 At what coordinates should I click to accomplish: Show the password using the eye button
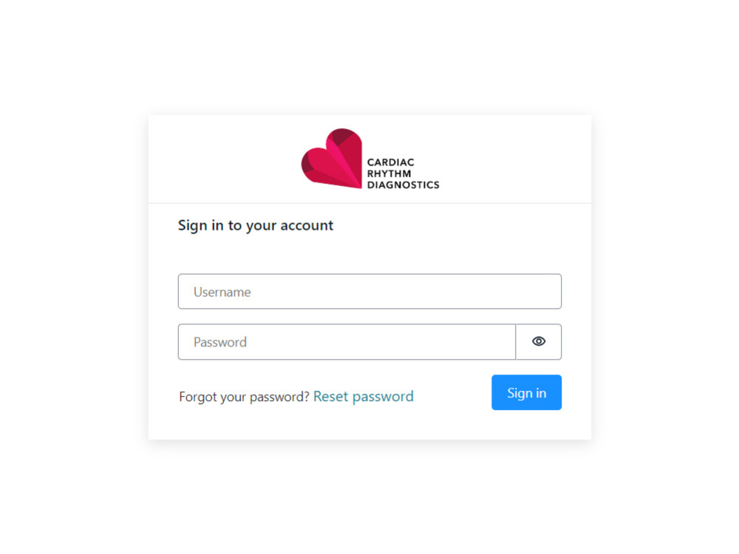pos(538,341)
